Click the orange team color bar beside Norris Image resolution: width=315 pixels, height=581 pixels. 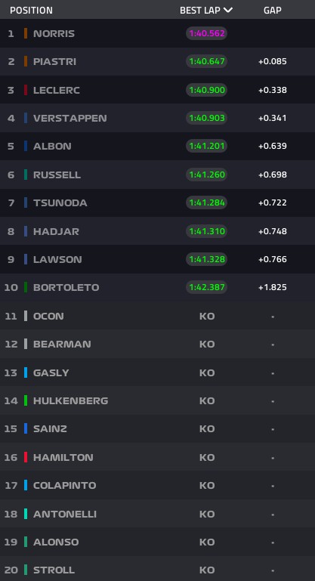point(26,33)
